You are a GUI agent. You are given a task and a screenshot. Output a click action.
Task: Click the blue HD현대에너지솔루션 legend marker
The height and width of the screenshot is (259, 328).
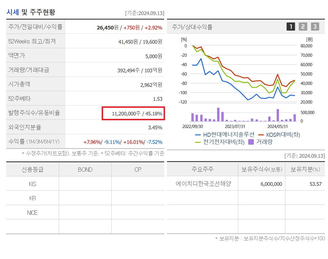[x=198, y=135]
